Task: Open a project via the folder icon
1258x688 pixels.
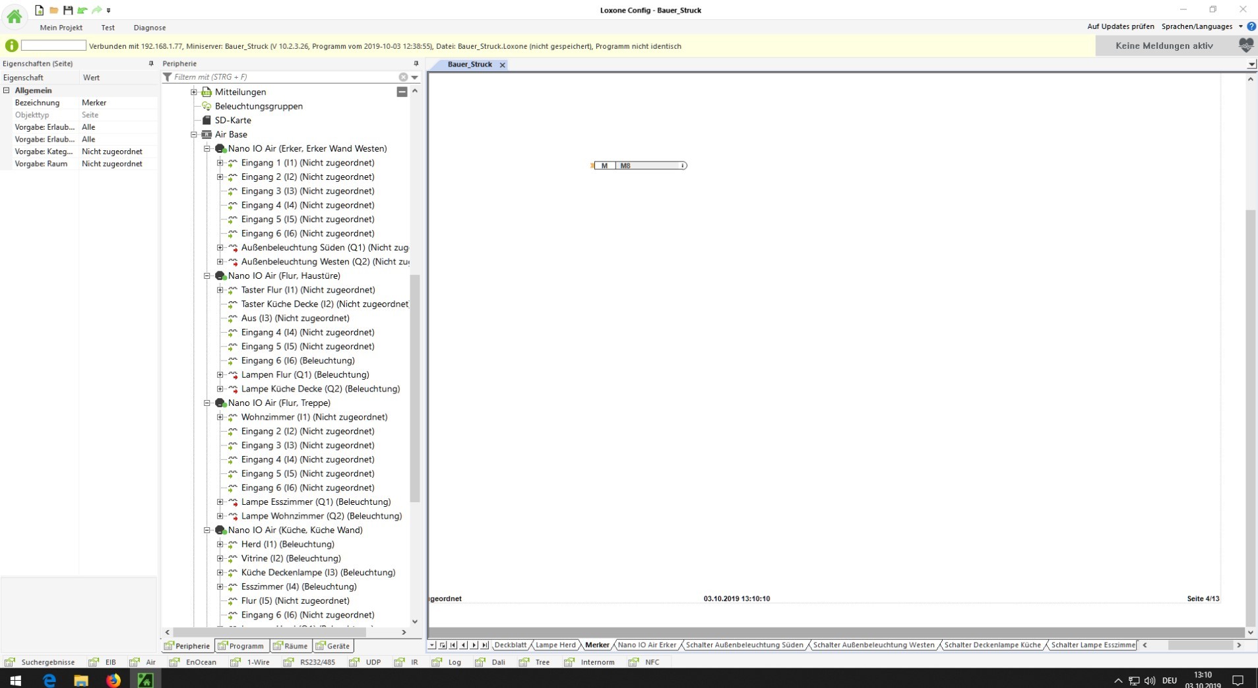Action: [x=54, y=10]
